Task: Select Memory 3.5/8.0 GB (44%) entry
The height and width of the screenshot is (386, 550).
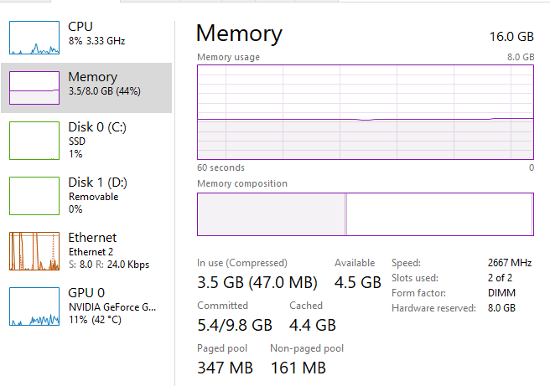Action: point(86,88)
